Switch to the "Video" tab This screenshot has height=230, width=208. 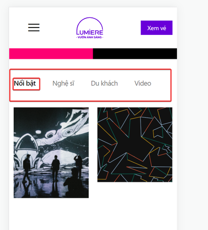pyautogui.click(x=143, y=83)
